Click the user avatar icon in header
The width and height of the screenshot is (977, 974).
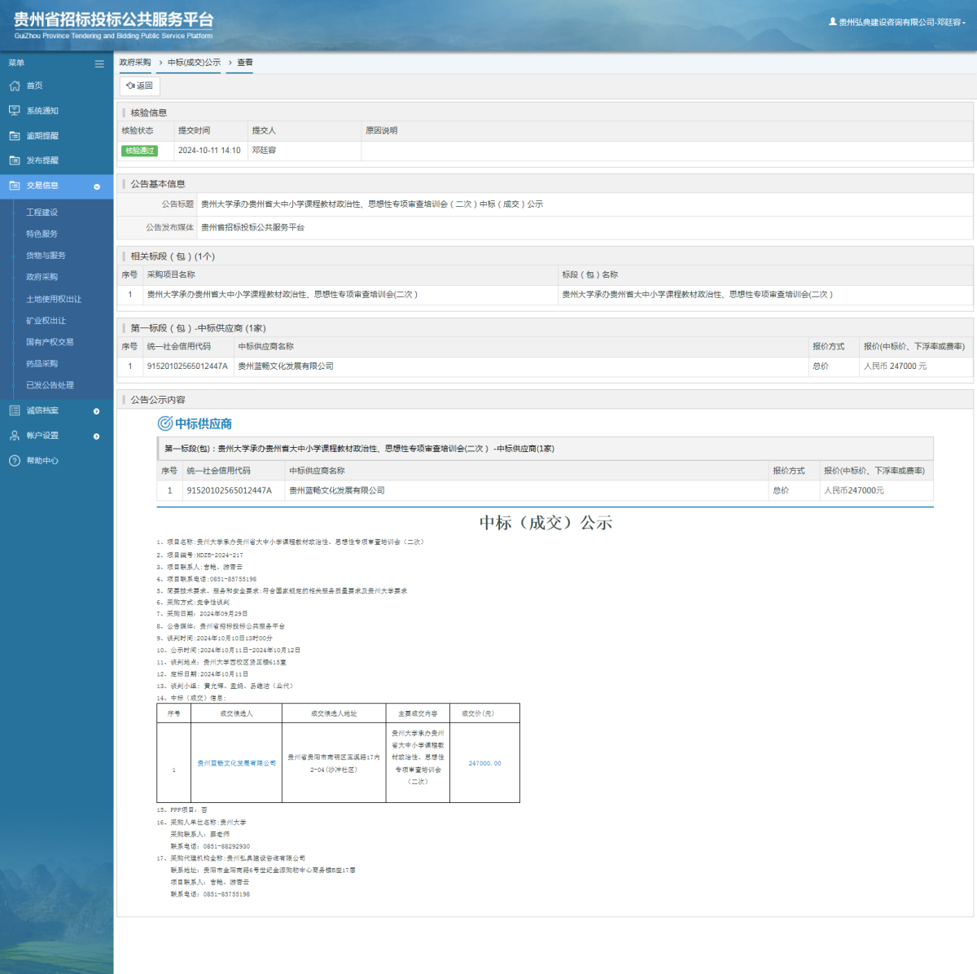pyautogui.click(x=833, y=22)
